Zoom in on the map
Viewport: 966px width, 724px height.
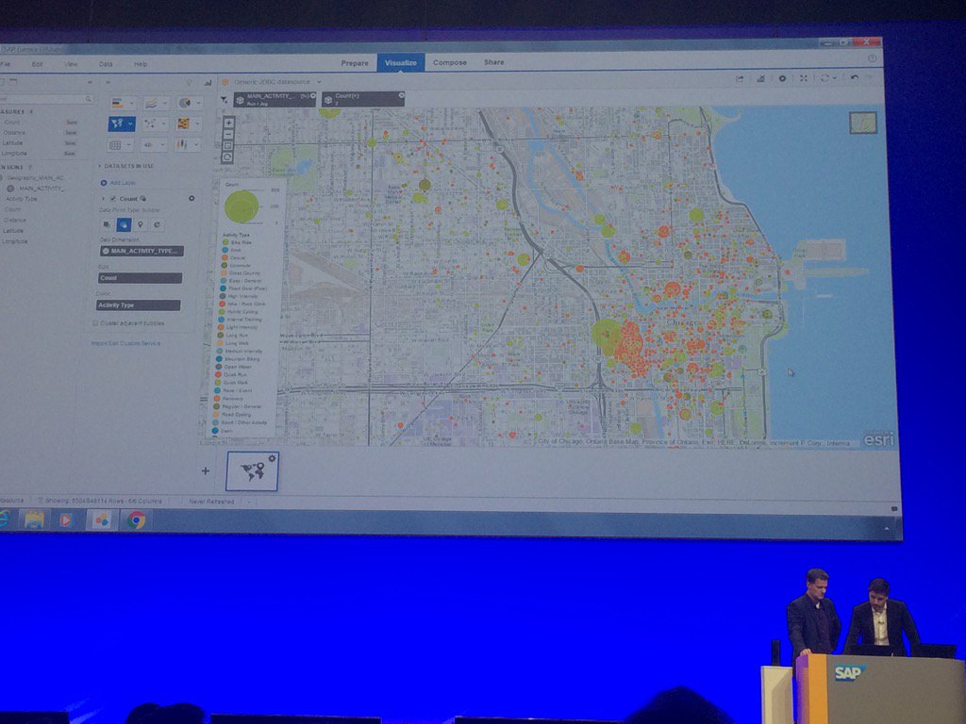point(228,123)
